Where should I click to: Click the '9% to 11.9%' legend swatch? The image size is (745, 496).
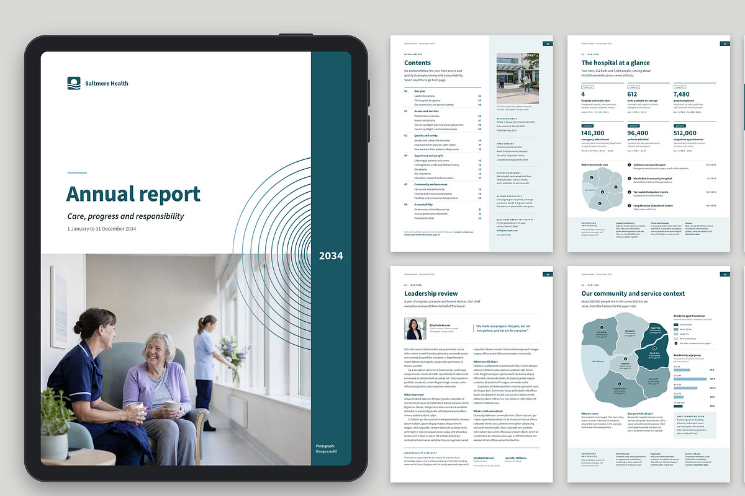[676, 329]
